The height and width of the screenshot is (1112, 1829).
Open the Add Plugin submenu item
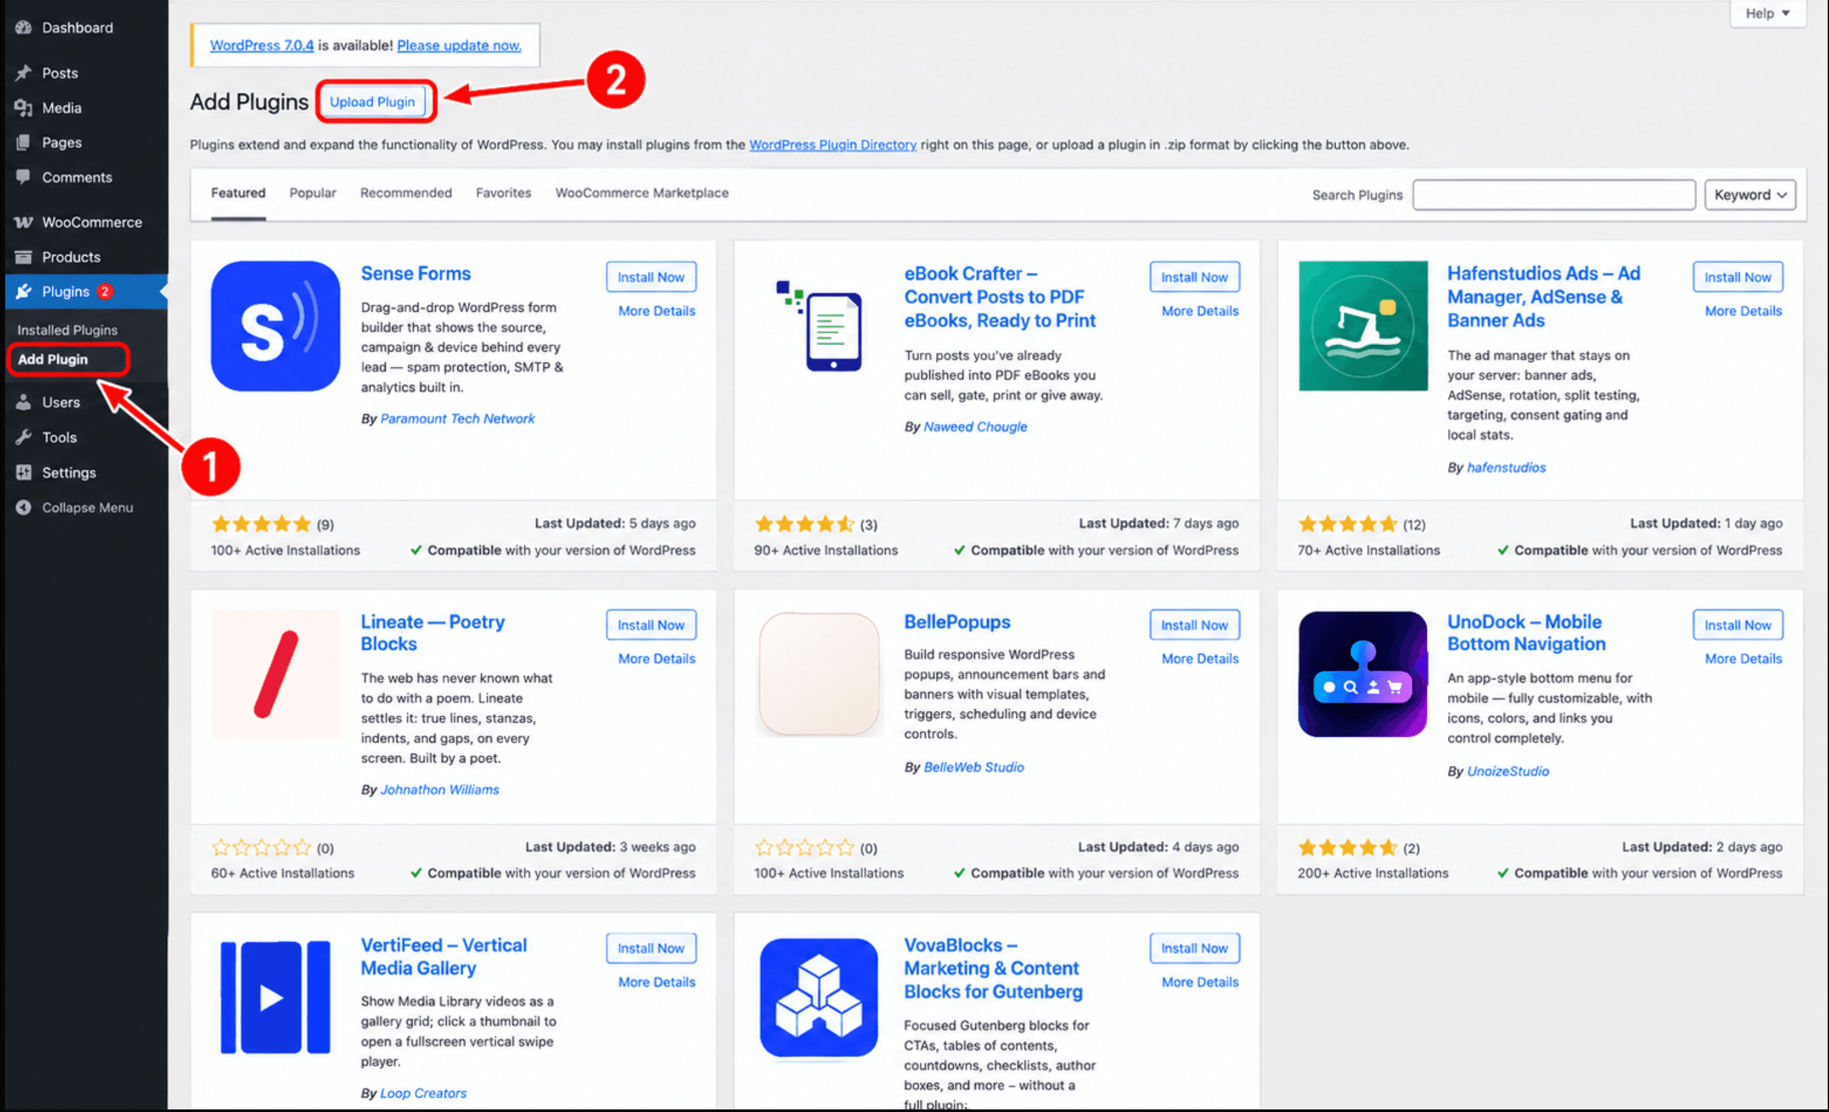coord(53,359)
